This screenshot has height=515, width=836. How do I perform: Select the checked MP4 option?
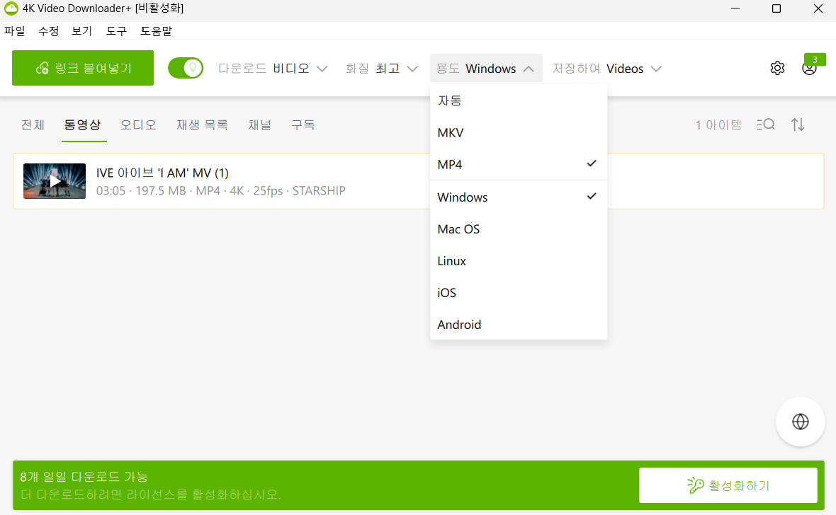click(x=518, y=164)
